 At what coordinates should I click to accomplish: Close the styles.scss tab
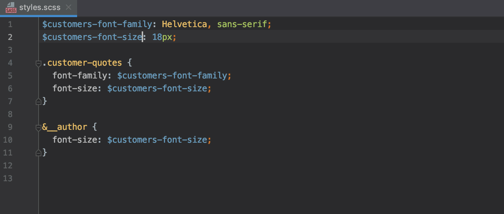(68, 6)
